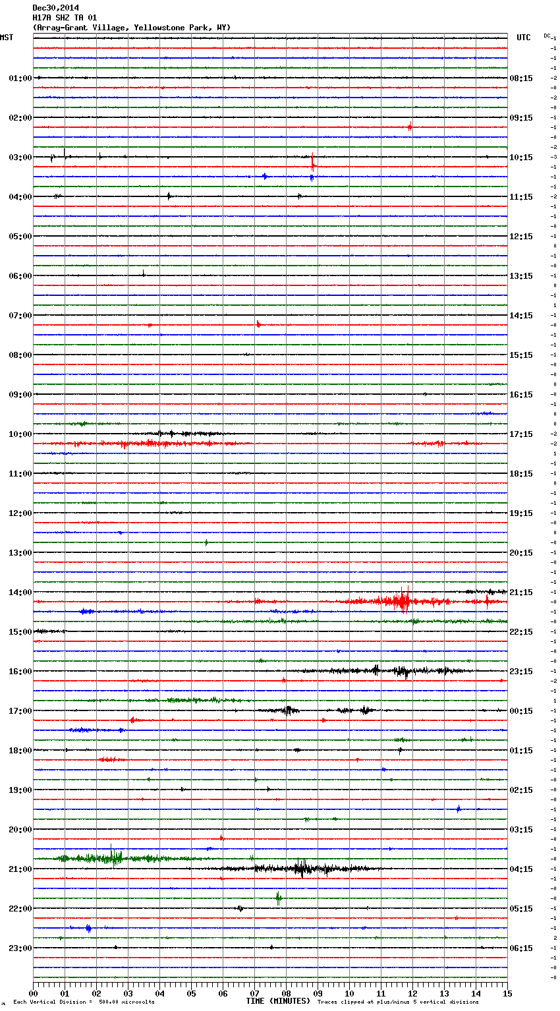The width and height of the screenshot is (560, 1011).
Task: Click the 01:15 UTC time label
Action: [521, 751]
